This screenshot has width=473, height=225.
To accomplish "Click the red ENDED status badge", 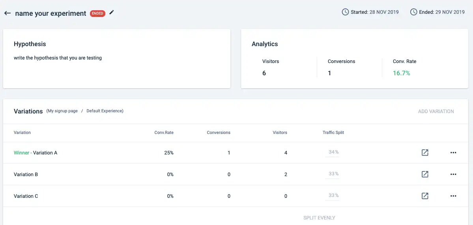I will click(x=97, y=13).
